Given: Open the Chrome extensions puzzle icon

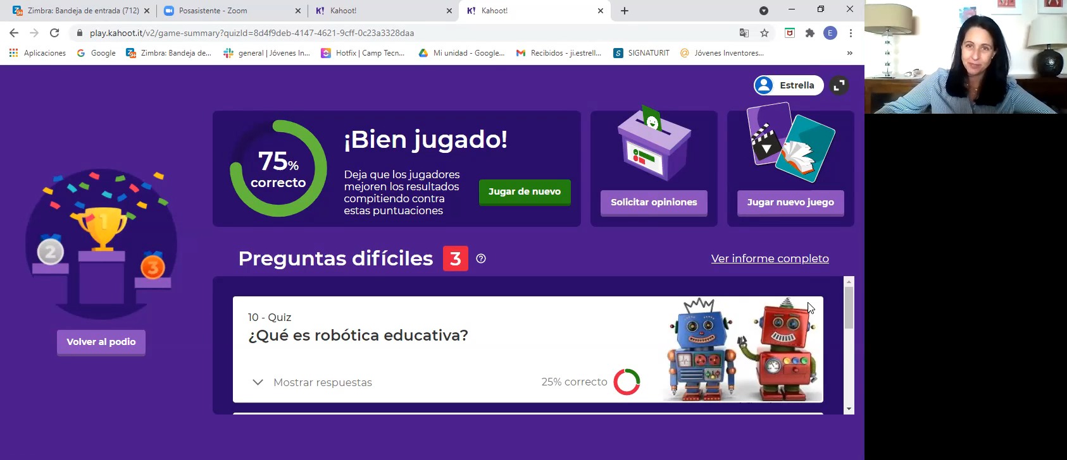Looking at the screenshot, I should pos(810,33).
